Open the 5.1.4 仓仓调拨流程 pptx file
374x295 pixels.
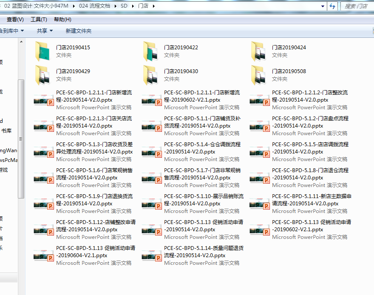tap(202, 148)
